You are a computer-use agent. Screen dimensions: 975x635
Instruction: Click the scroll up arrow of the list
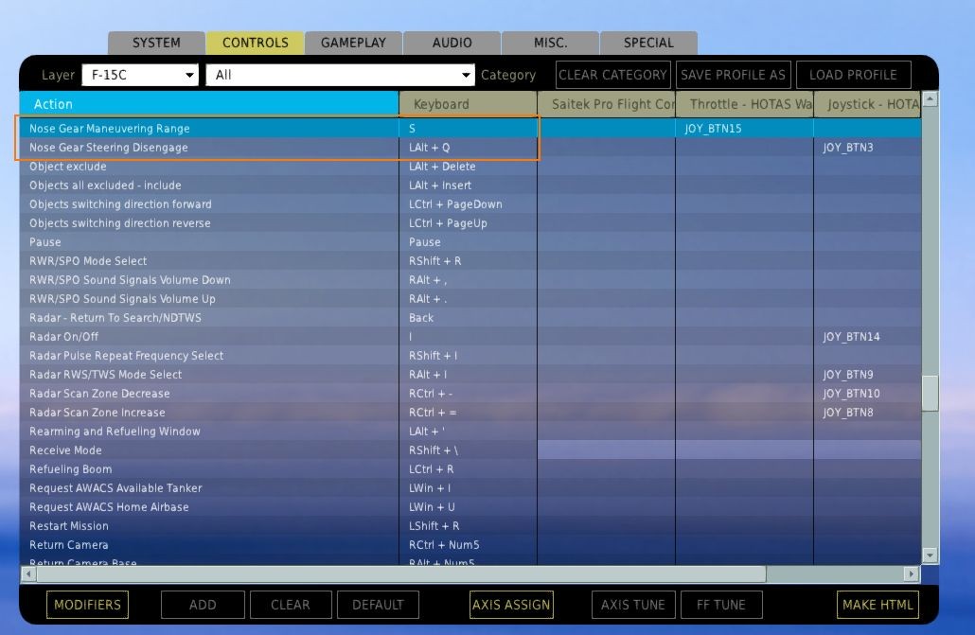(x=930, y=99)
